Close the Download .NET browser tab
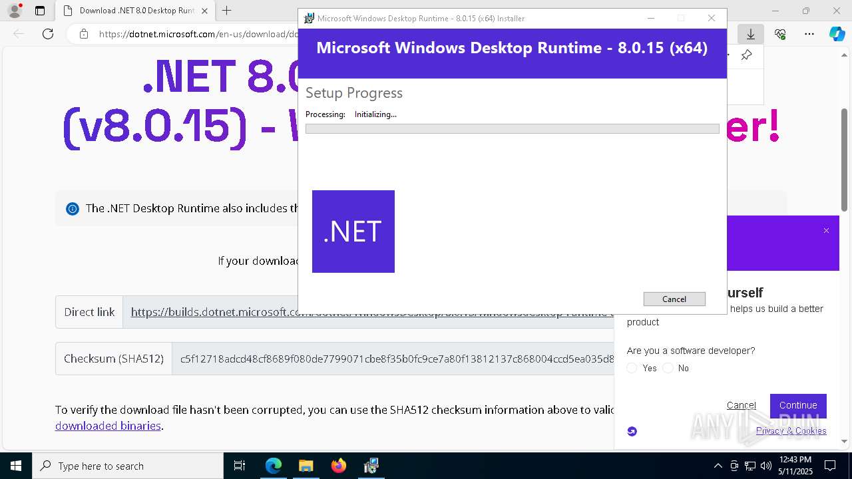 pos(204,11)
